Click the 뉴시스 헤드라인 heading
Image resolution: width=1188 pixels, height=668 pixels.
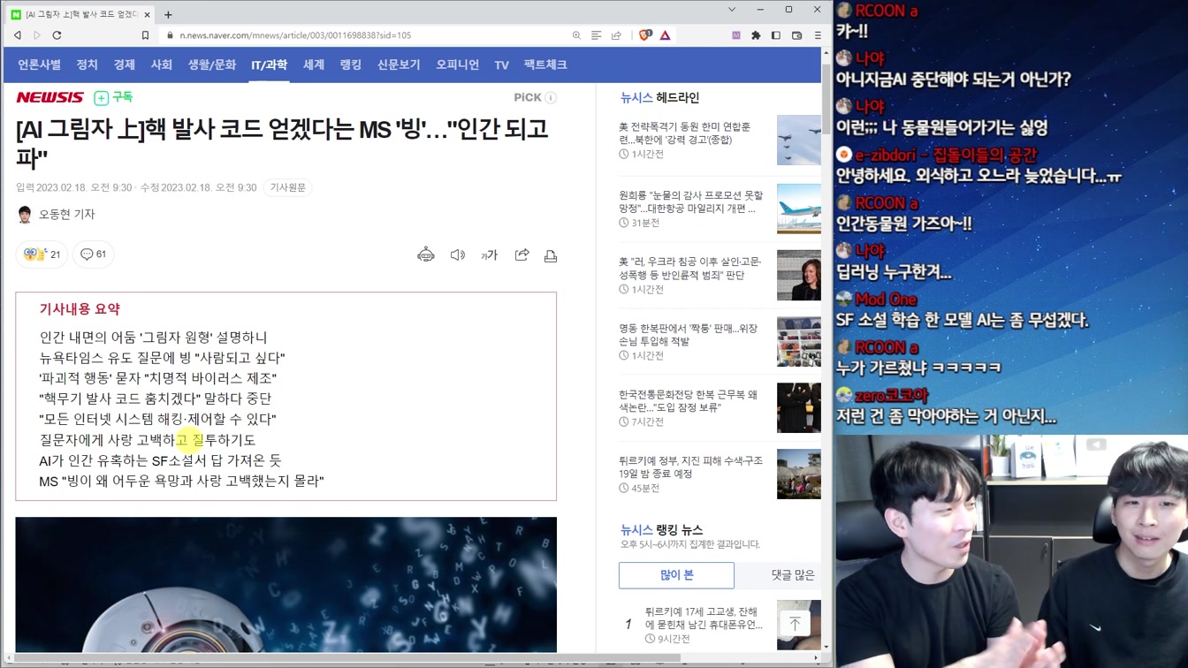tap(659, 98)
